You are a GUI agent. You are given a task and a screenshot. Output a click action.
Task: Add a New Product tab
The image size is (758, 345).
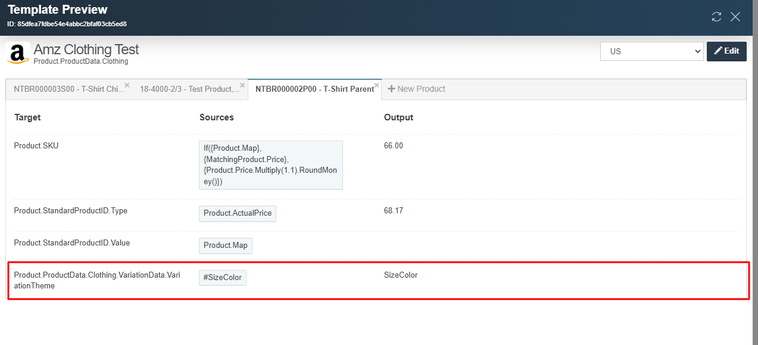[416, 89]
